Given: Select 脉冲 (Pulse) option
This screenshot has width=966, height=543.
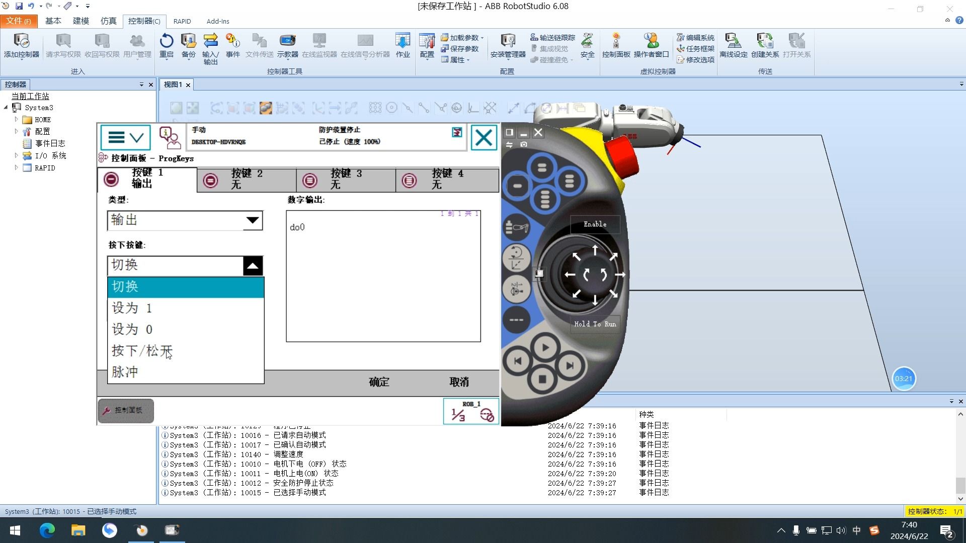Looking at the screenshot, I should coord(186,372).
